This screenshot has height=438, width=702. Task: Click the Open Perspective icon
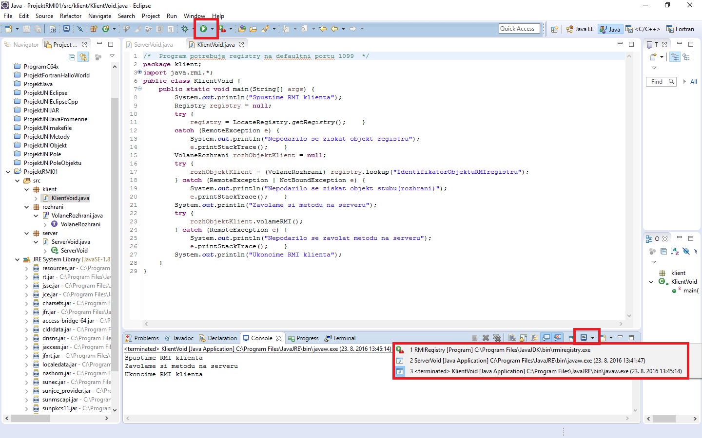[x=554, y=29]
